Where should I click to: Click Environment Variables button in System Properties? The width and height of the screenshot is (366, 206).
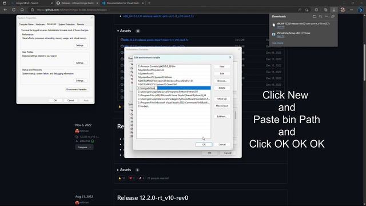tap(77, 89)
